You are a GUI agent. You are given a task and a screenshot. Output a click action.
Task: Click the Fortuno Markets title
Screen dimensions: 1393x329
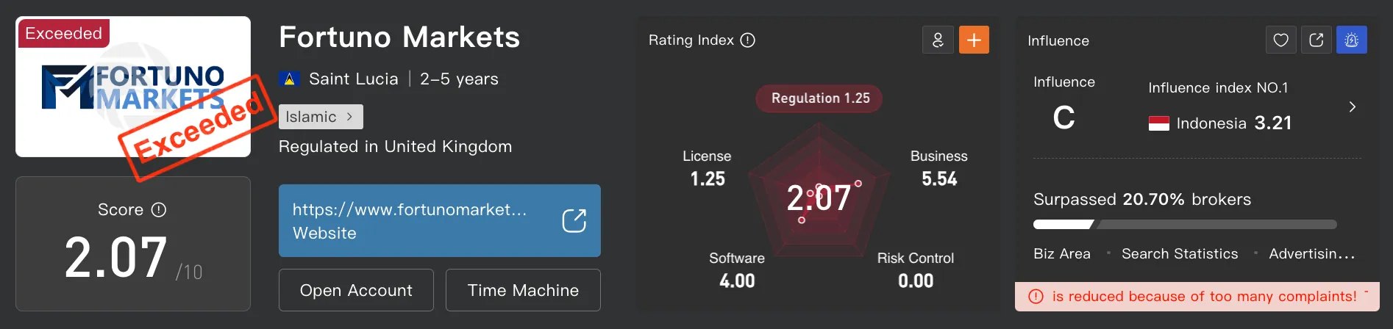point(399,37)
